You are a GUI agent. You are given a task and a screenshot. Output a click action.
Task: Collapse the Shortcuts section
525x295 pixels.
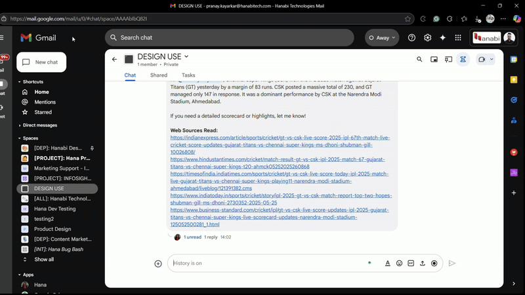19,82
